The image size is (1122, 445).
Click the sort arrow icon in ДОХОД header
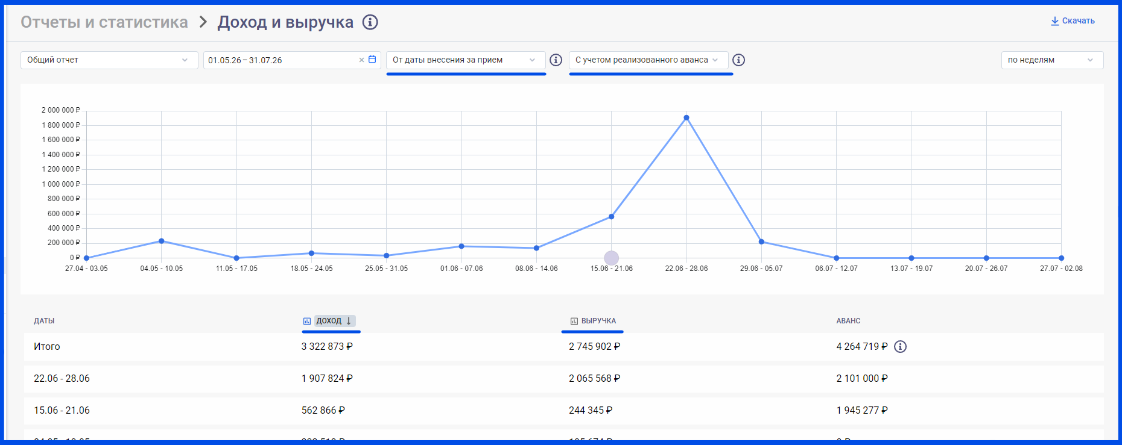click(x=349, y=321)
